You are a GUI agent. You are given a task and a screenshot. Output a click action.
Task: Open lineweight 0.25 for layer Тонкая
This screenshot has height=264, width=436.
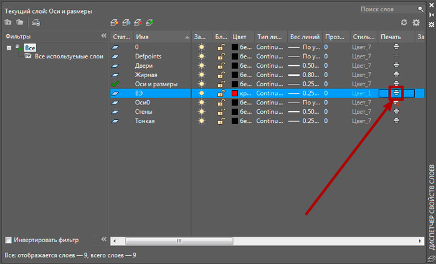point(304,121)
